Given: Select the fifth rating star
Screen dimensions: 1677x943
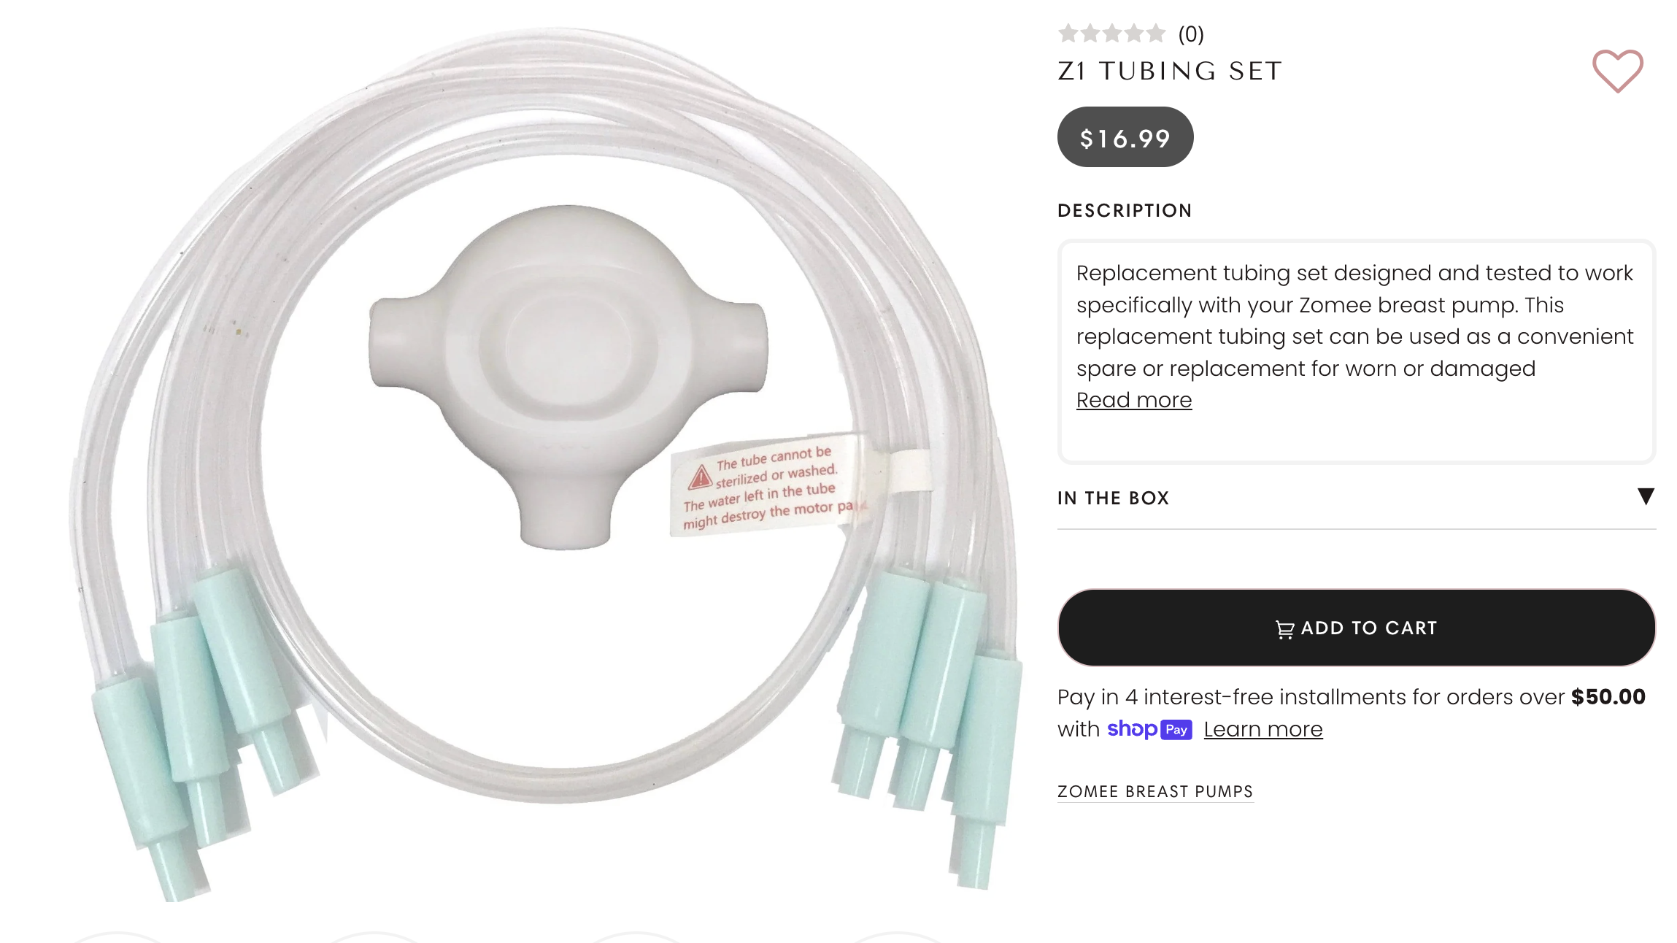Looking at the screenshot, I should (1156, 33).
